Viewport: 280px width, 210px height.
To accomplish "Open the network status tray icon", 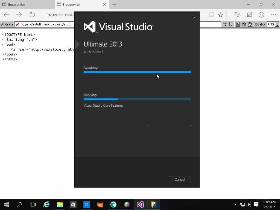I will (x=242, y=205).
